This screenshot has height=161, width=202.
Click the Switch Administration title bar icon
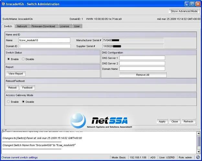[3, 4]
